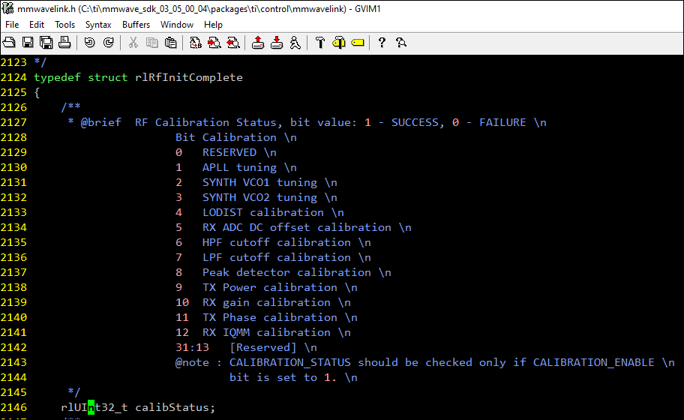Open the Window menu
Image resolution: width=684 pixels, height=420 pixels.
pyautogui.click(x=177, y=25)
